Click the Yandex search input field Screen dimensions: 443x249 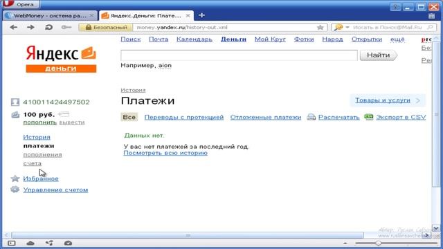(239, 55)
